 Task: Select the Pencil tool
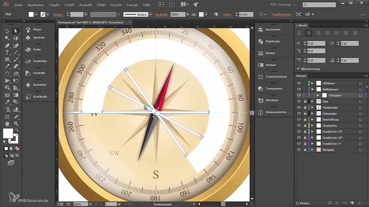[x=7, y=66]
